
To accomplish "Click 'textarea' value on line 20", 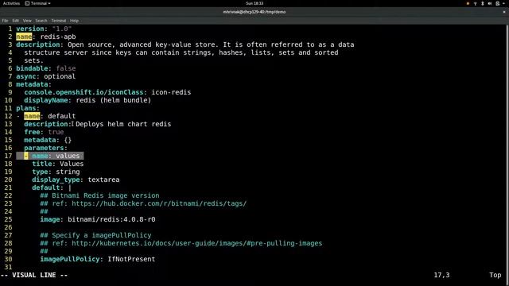I will (x=103, y=180).
